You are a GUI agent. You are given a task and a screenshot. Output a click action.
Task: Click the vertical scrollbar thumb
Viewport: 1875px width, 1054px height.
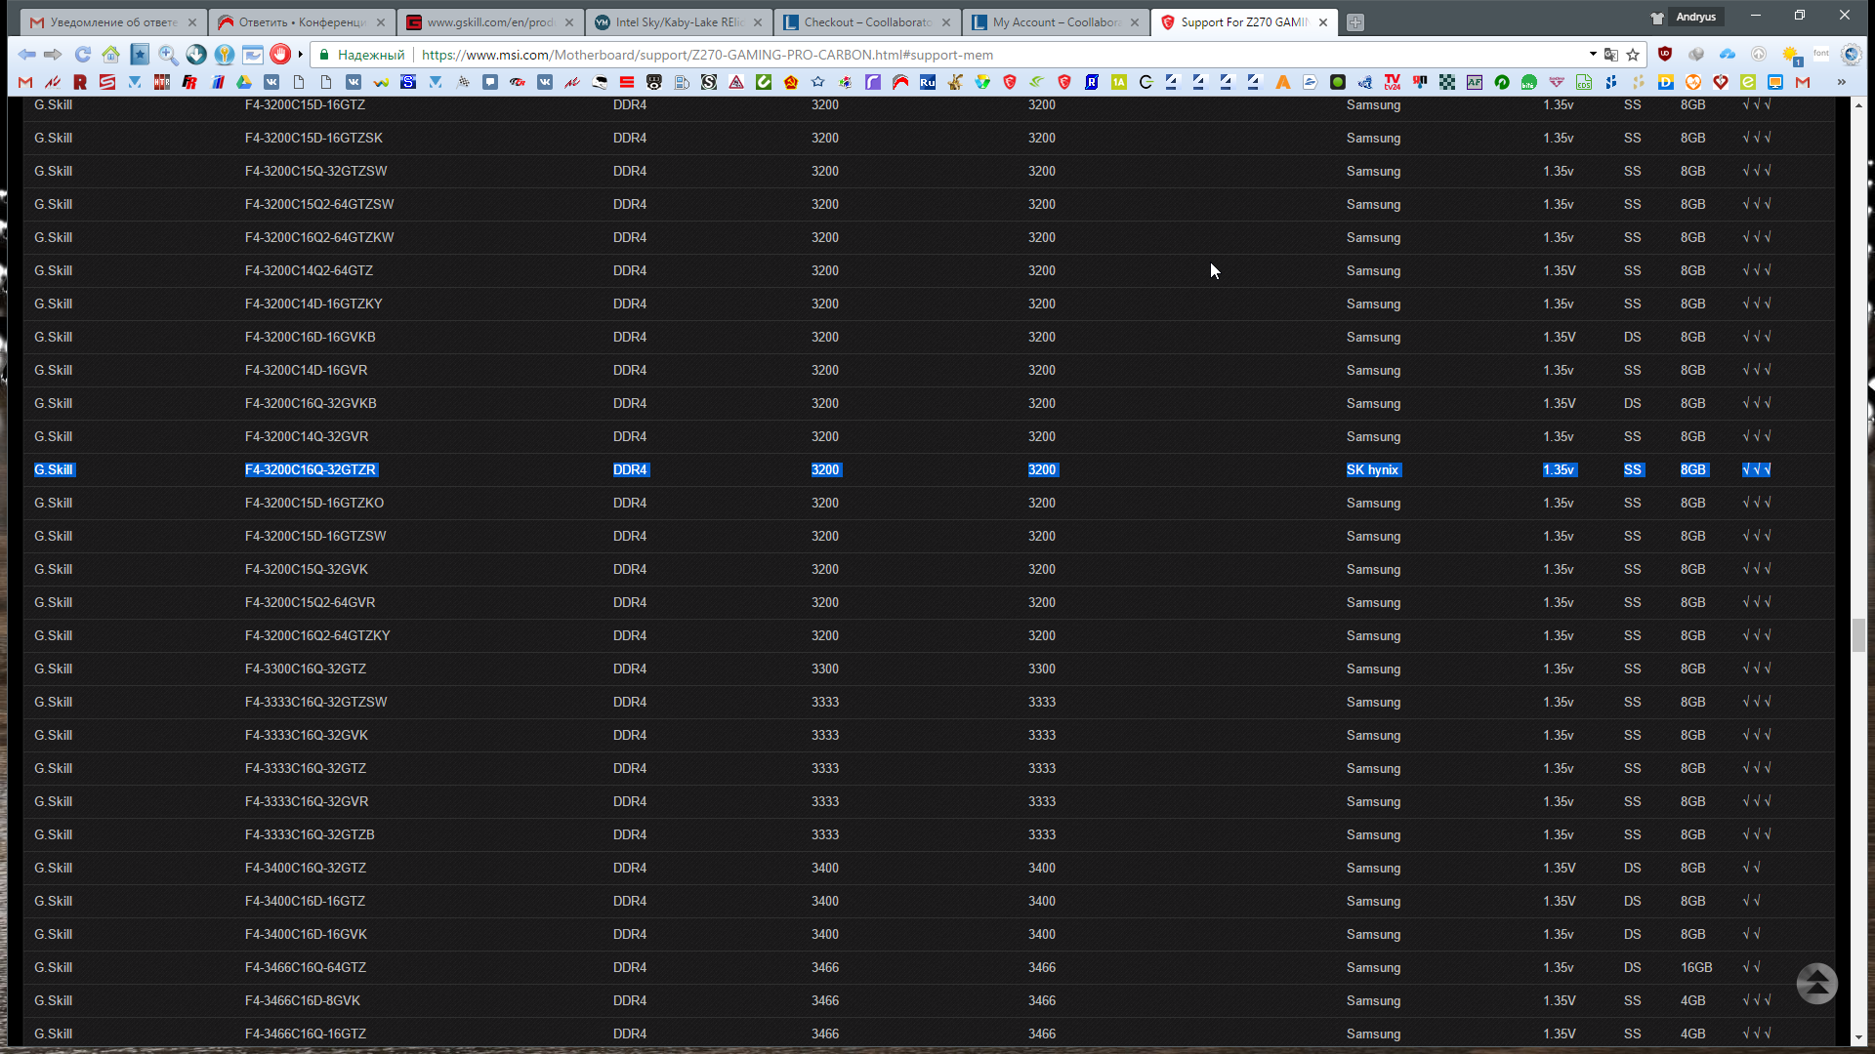(1858, 635)
